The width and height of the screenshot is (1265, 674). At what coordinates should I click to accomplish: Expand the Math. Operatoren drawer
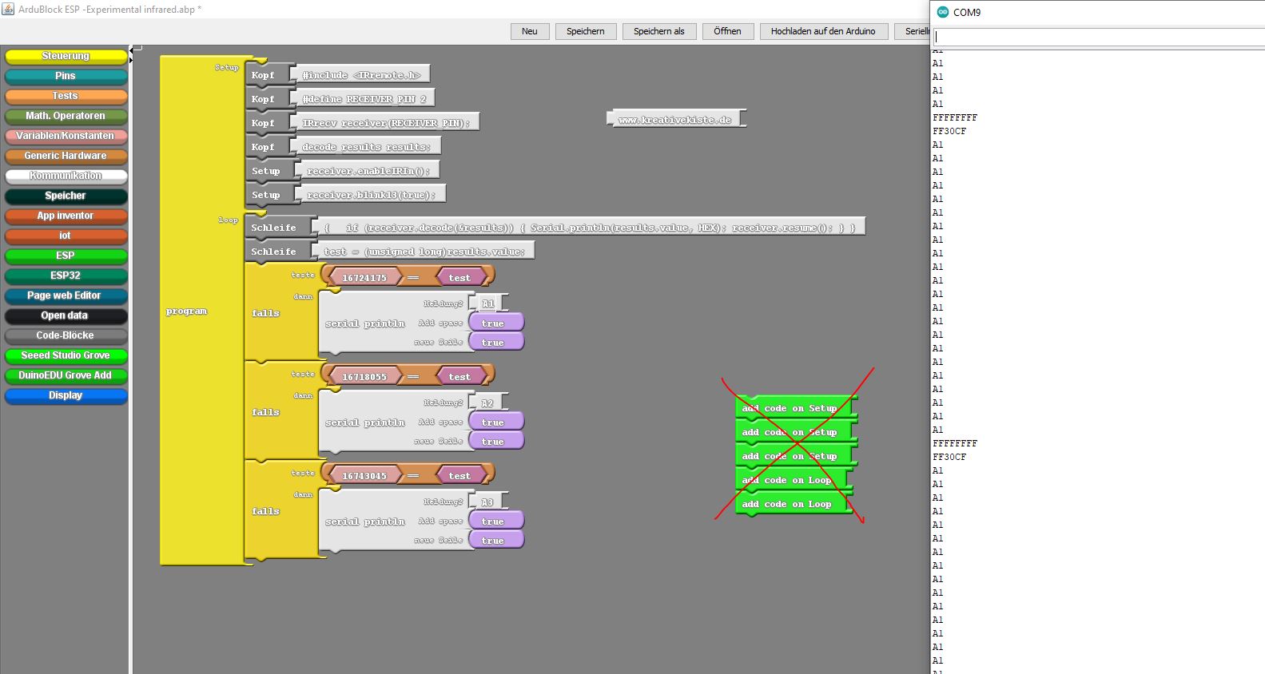[x=66, y=116]
